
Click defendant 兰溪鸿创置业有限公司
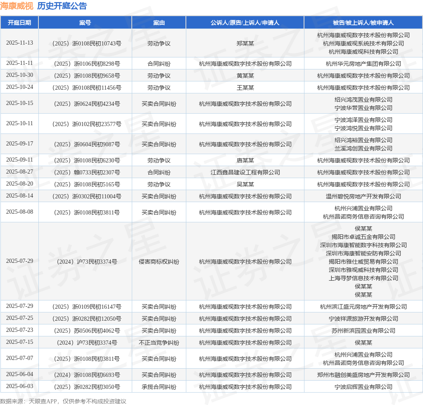click(x=364, y=148)
